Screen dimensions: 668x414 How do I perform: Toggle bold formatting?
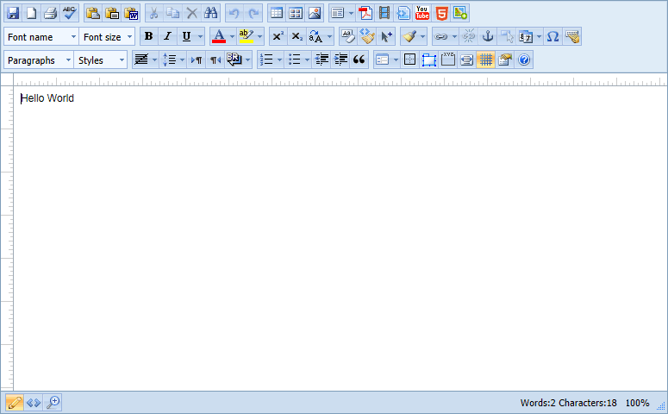point(148,36)
